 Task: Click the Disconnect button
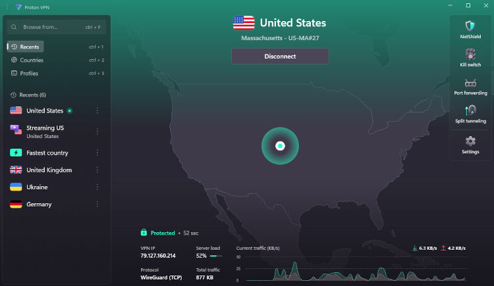point(280,57)
